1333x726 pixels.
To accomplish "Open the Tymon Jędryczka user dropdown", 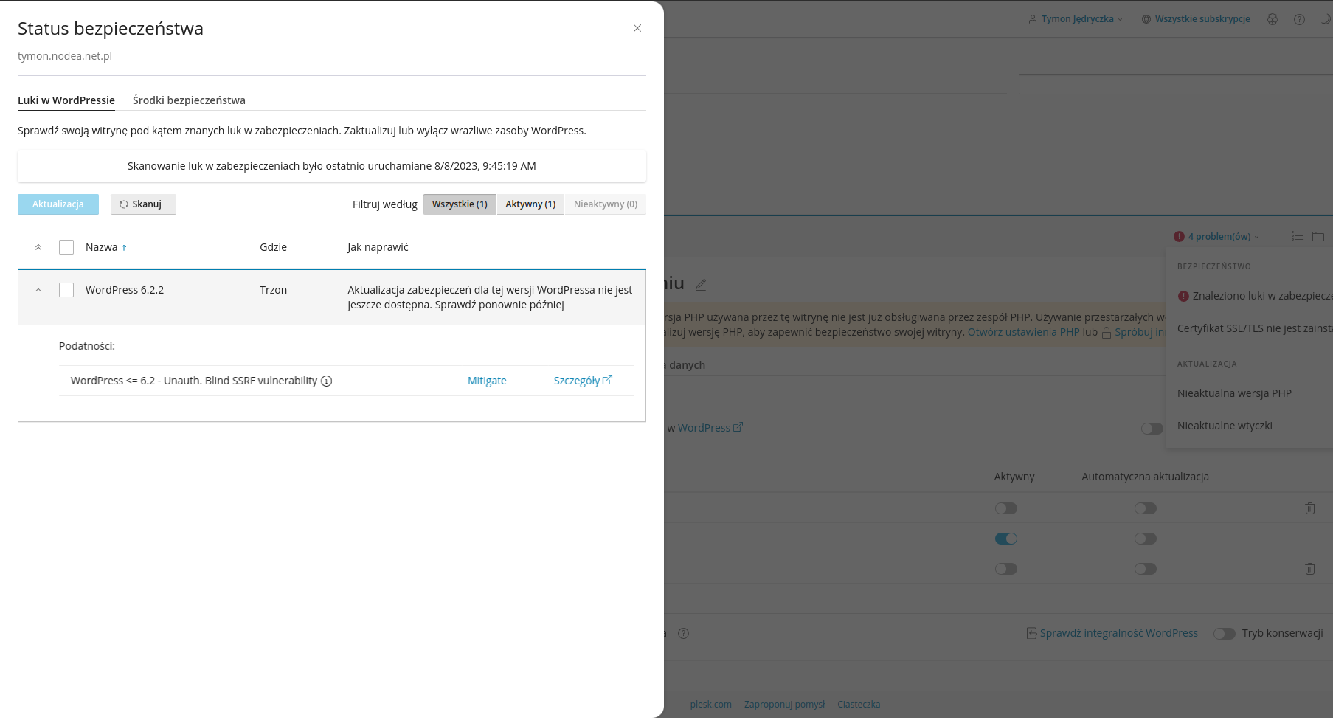I will point(1077,19).
